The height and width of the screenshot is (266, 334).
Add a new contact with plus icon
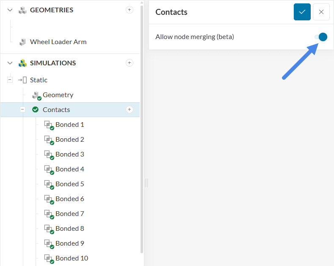click(130, 109)
